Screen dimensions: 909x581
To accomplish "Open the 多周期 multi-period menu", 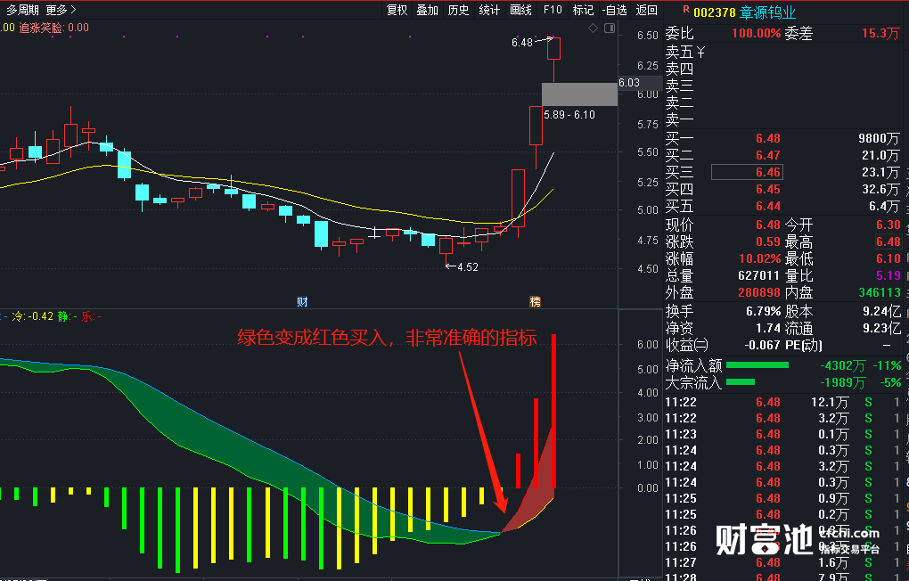I will point(22,10).
